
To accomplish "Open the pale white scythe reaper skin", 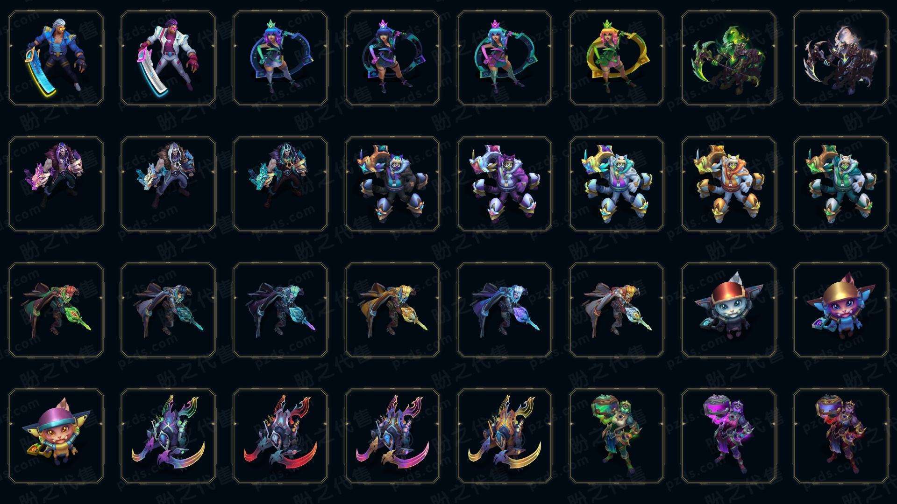I will (841, 58).
